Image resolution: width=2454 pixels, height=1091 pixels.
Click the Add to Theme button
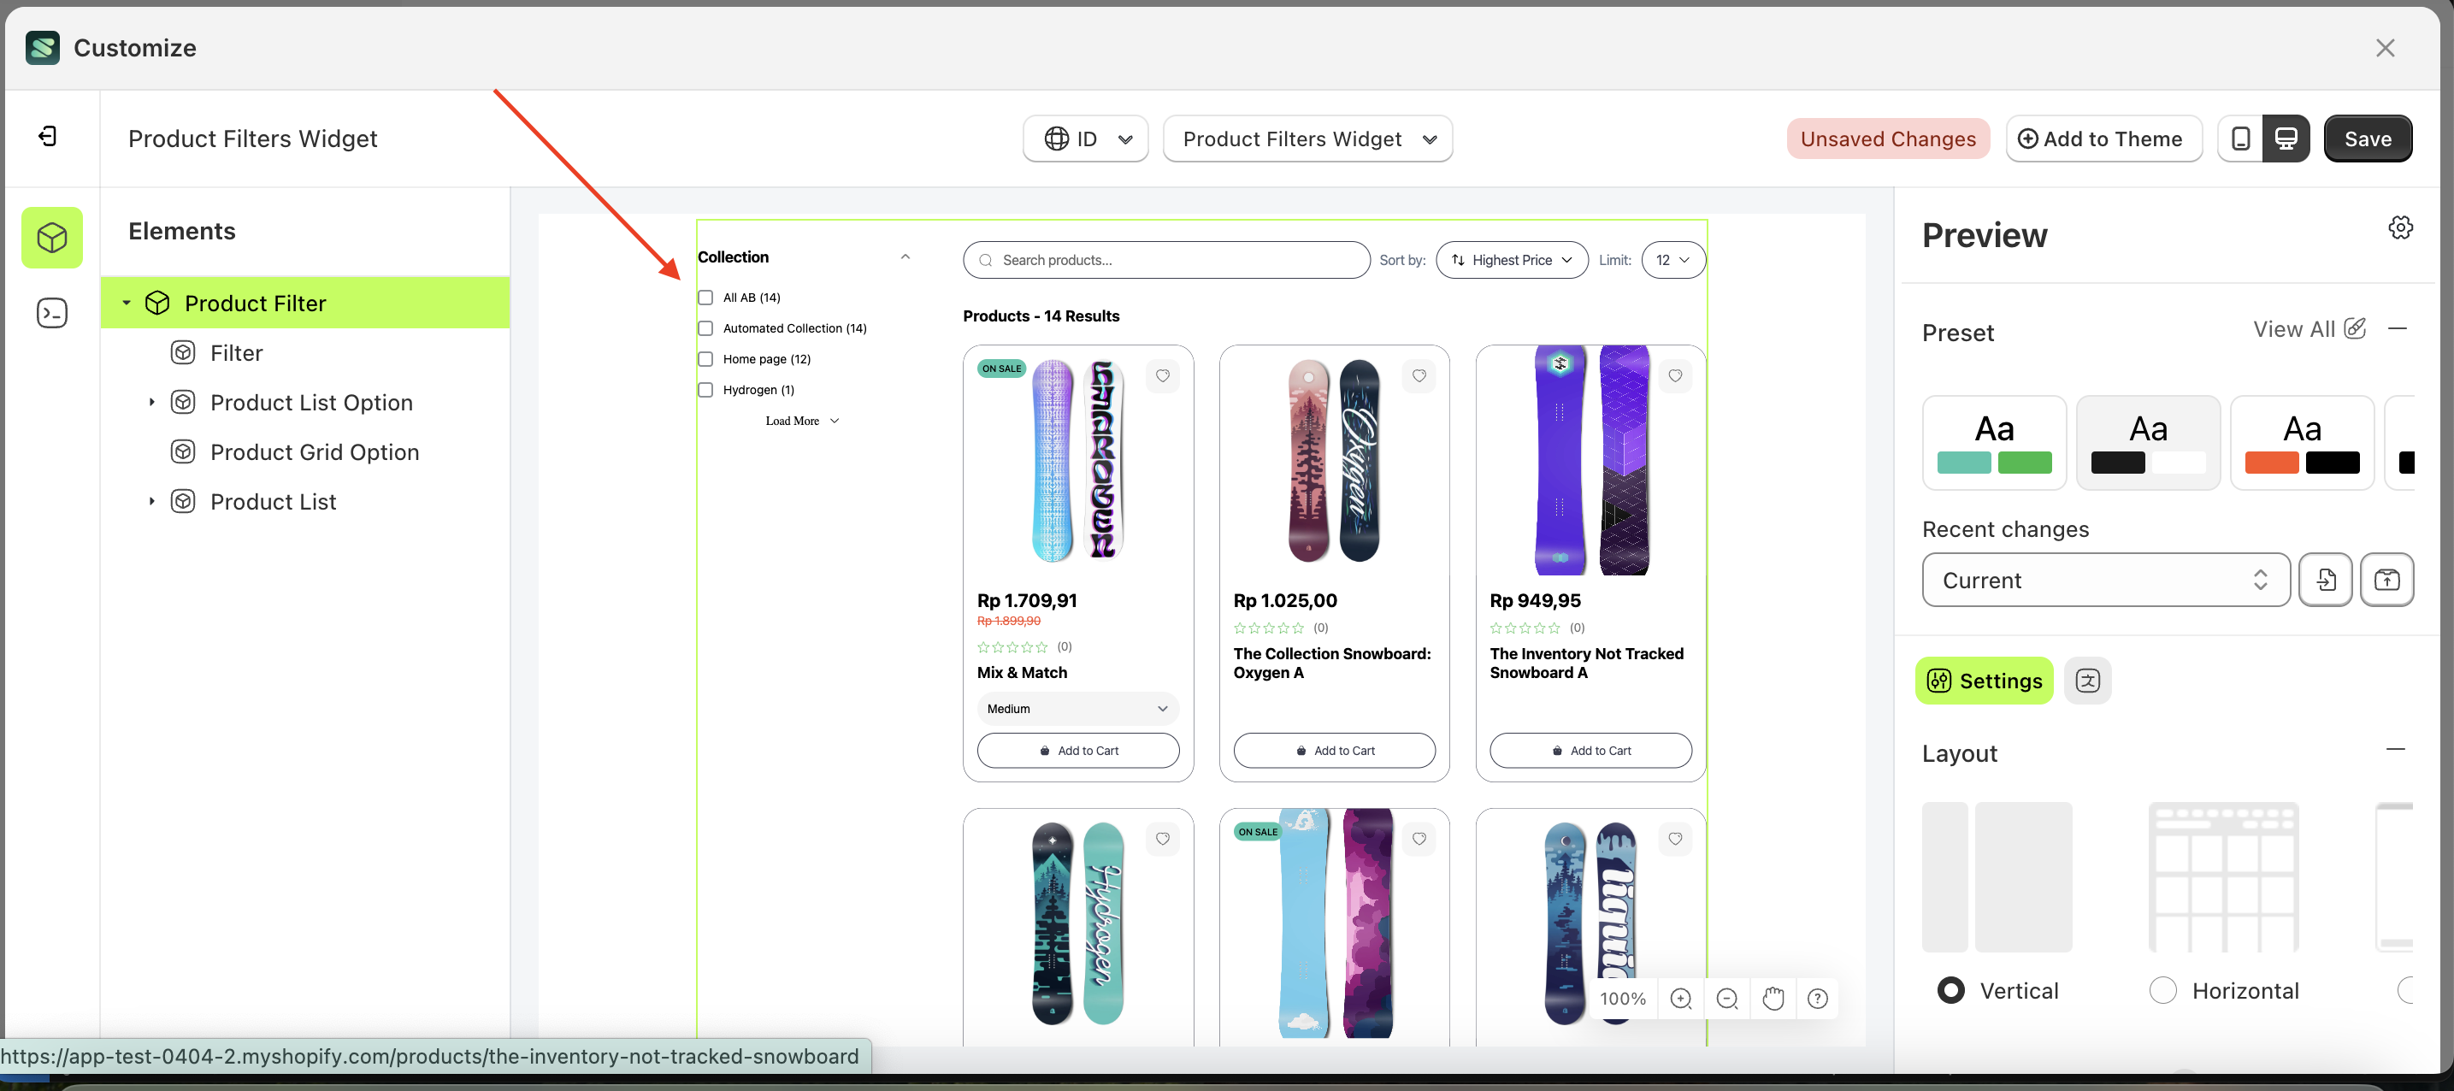tap(2104, 139)
